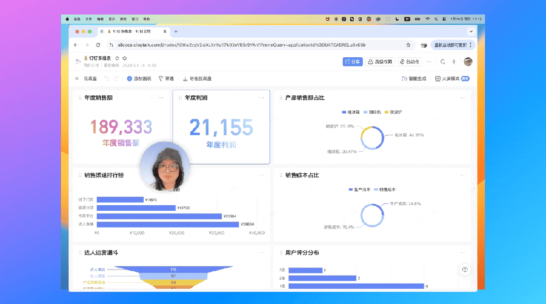Expand the 仪表盘 panel with double chevron
Screen dimensions: 546x304
coord(77,79)
